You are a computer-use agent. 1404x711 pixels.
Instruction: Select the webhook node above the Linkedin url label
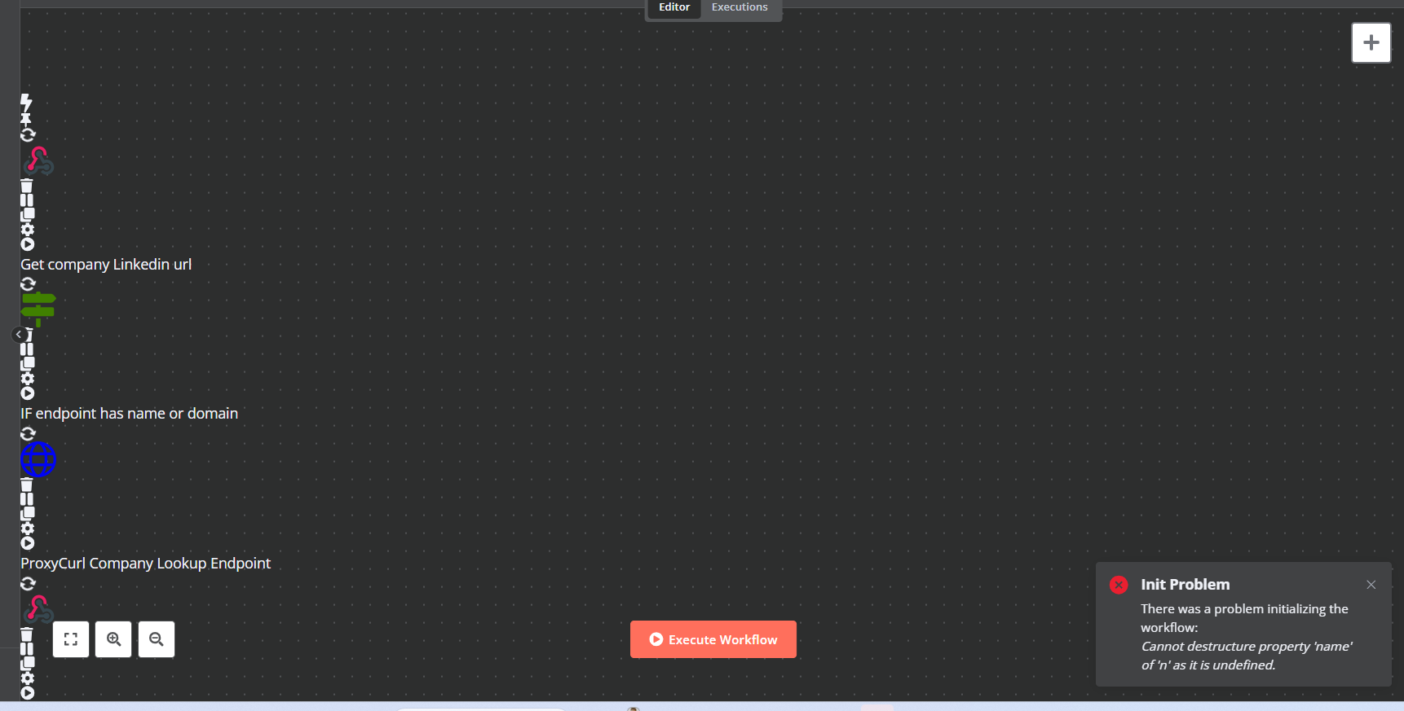38,161
